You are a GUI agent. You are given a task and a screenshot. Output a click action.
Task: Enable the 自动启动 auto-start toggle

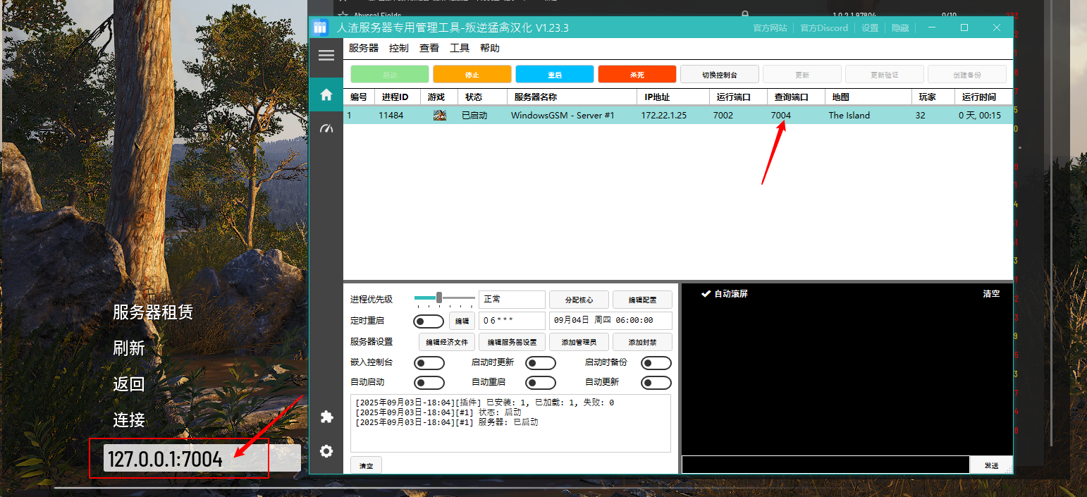(x=429, y=382)
